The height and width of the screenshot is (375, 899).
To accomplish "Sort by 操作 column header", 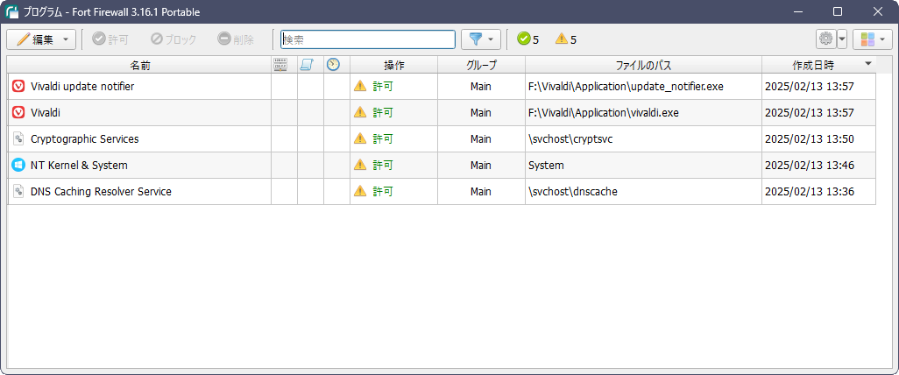I will 394,65.
